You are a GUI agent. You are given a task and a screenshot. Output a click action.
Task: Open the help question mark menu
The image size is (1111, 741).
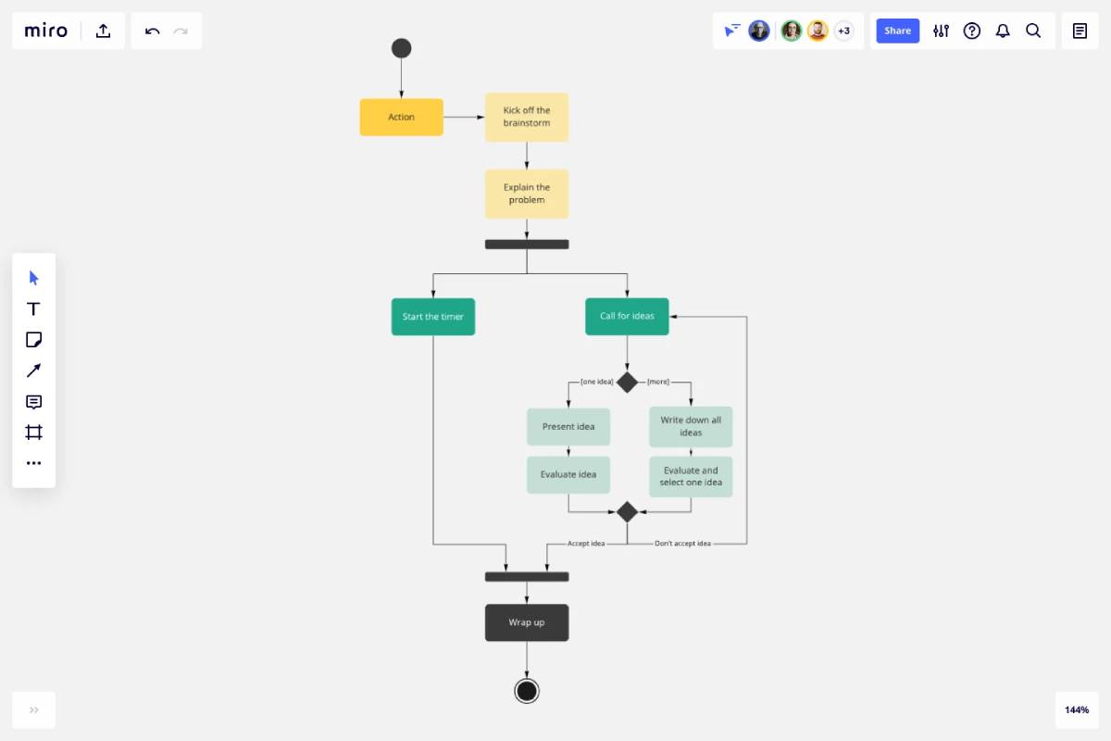click(x=971, y=31)
